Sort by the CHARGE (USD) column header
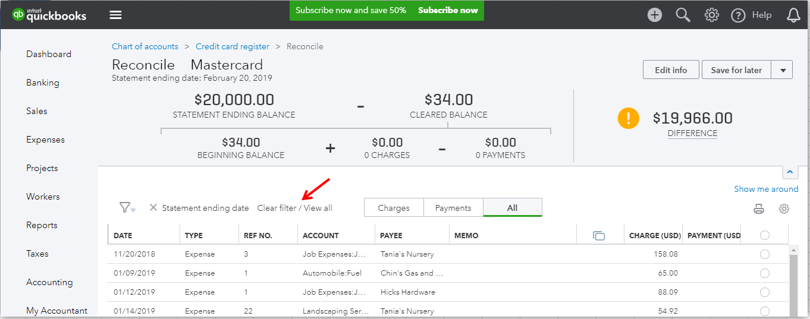Screen dimensions: 810x319 pos(655,236)
